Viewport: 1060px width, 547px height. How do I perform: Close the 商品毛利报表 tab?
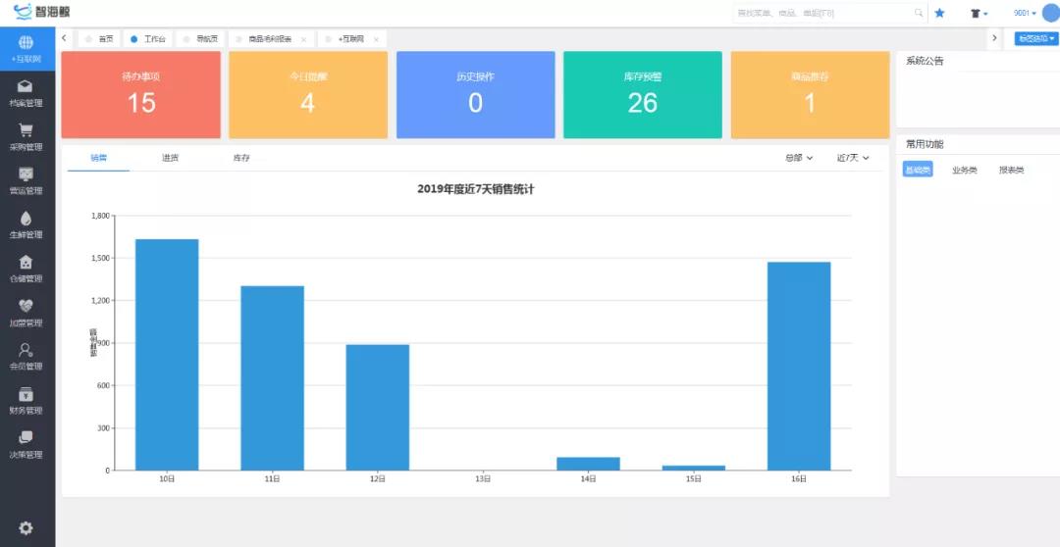pyautogui.click(x=303, y=39)
